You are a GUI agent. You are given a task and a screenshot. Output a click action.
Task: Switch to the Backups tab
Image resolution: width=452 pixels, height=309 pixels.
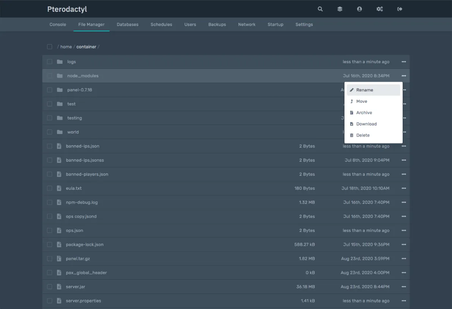point(217,25)
